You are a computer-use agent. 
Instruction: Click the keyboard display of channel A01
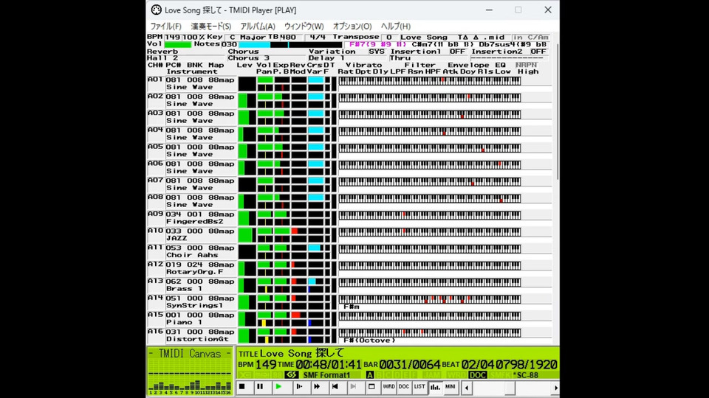point(430,81)
